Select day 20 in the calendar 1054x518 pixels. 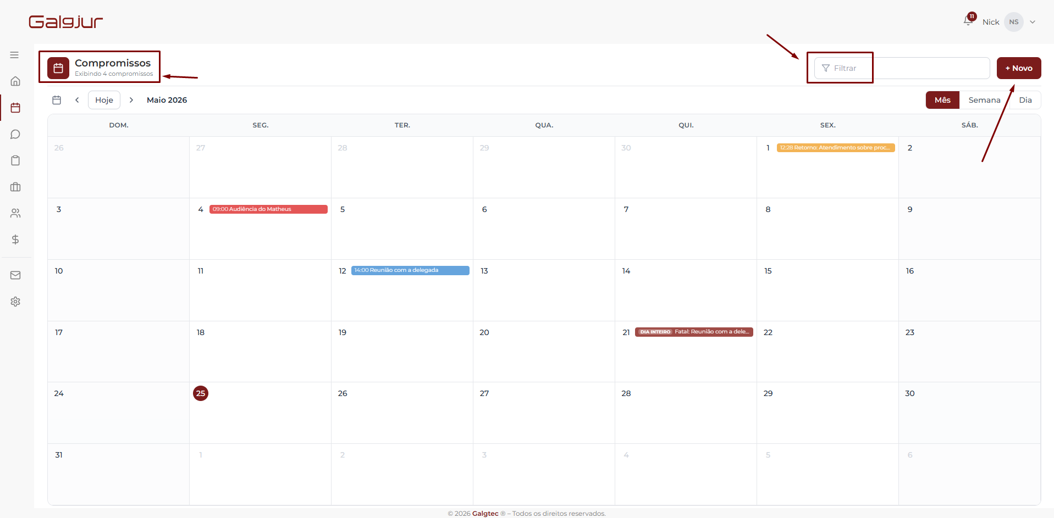tap(484, 332)
